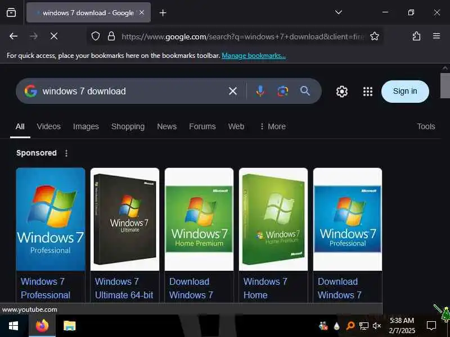Click the Google logo in search box

pos(31,91)
